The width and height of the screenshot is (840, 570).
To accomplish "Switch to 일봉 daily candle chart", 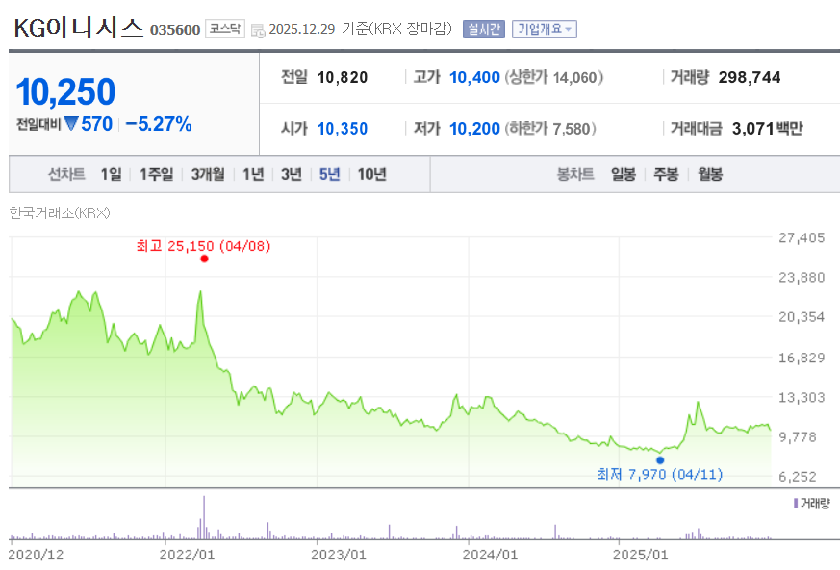I will point(624,174).
